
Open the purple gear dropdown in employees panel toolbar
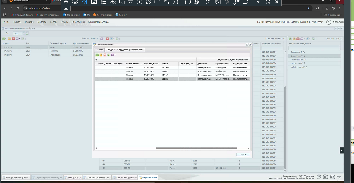[302, 39]
